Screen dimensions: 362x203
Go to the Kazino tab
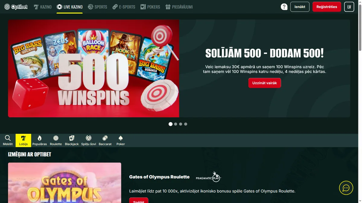pyautogui.click(x=43, y=7)
